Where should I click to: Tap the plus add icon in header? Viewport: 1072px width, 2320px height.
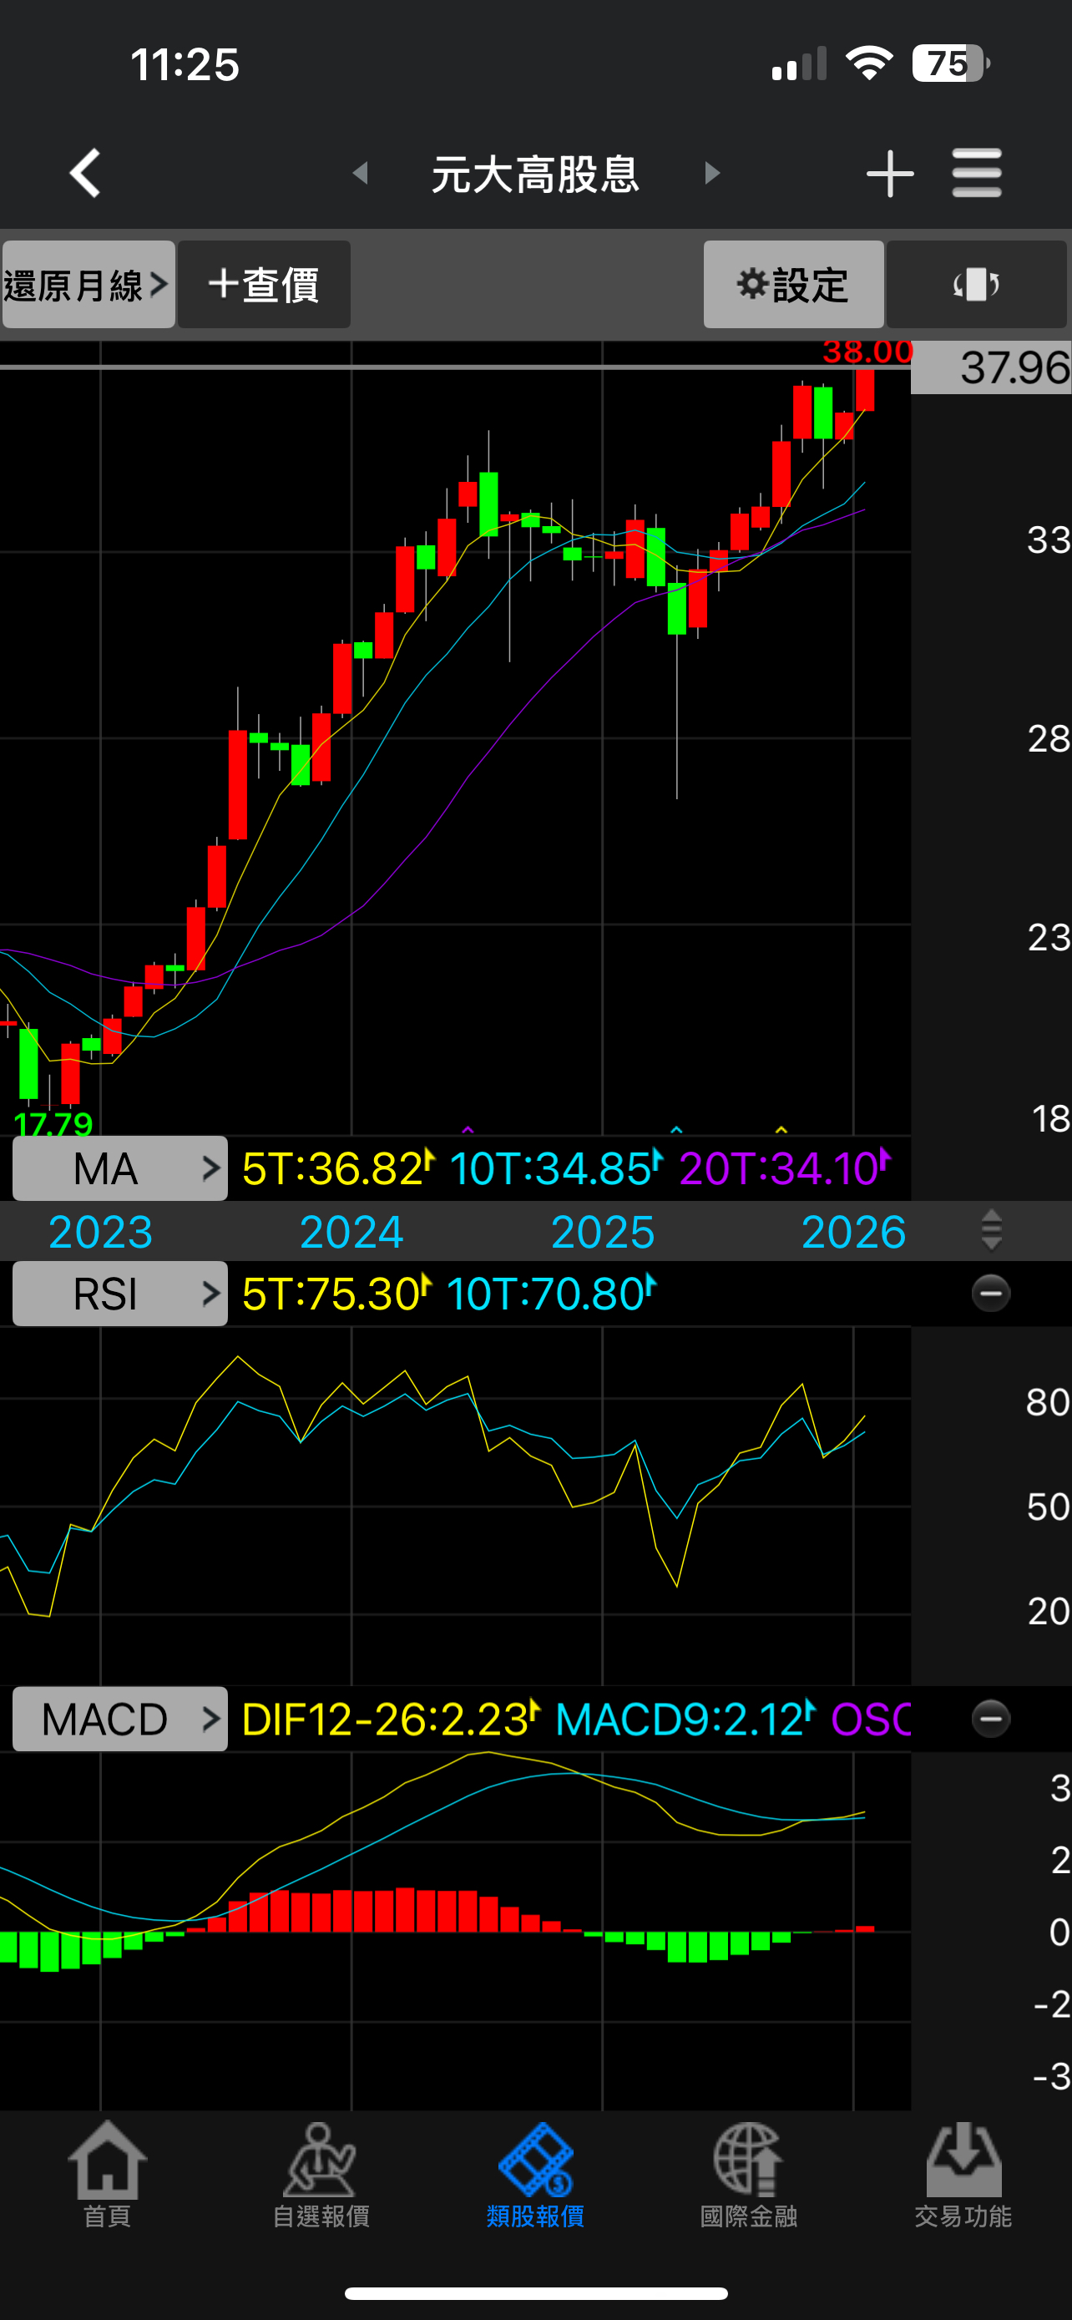click(x=889, y=173)
